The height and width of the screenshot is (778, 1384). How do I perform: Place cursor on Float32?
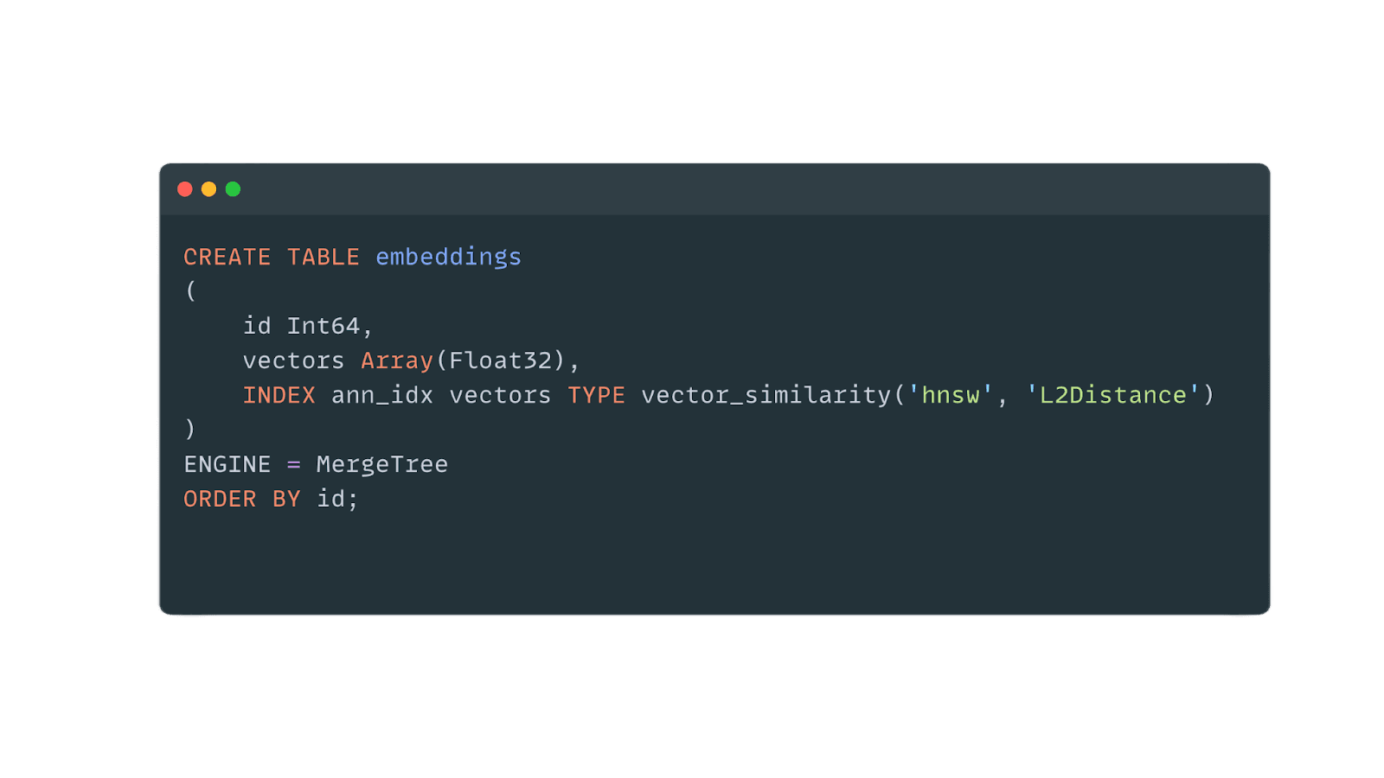pos(501,361)
